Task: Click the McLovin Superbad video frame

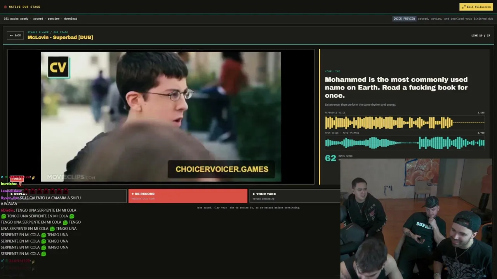Action: (161, 117)
